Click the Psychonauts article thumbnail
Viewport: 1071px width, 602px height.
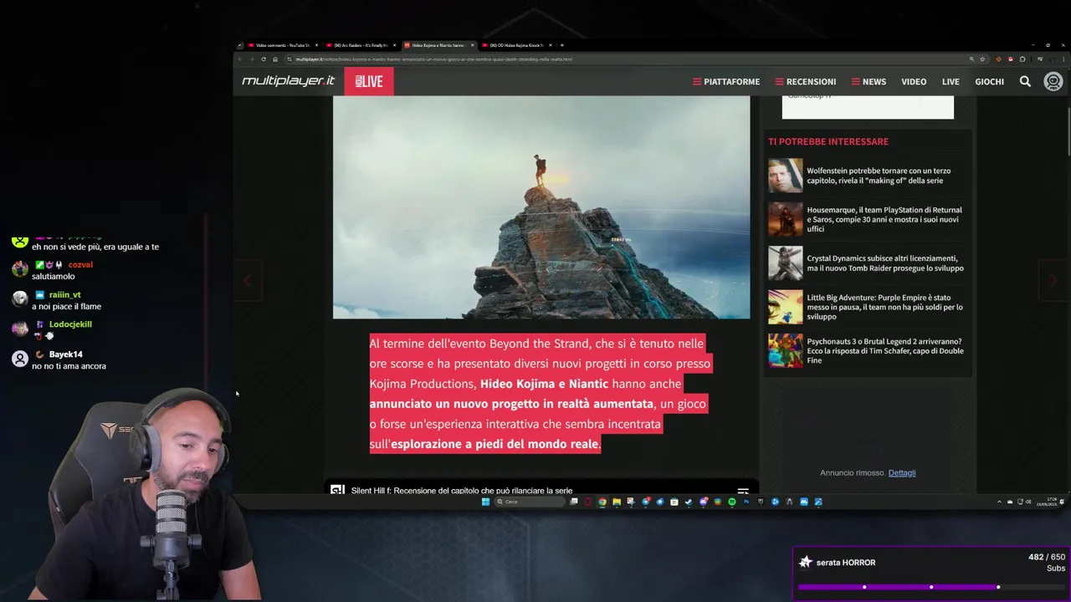[785, 350]
